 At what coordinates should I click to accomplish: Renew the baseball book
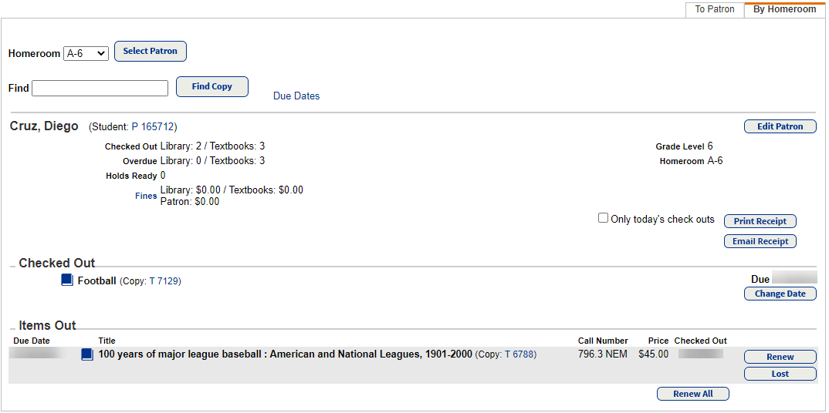coord(780,357)
